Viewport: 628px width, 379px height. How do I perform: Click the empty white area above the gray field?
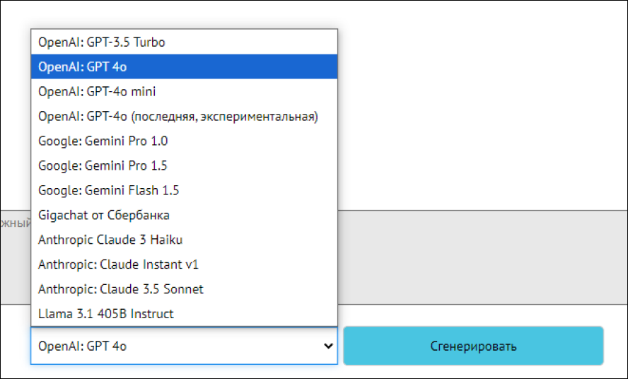(481, 106)
